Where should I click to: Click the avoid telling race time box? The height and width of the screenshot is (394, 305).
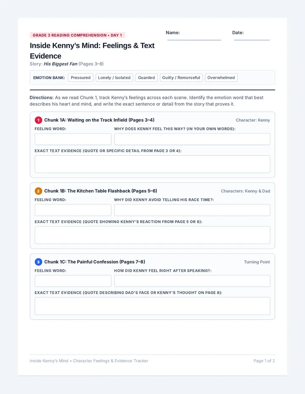coord(192,210)
